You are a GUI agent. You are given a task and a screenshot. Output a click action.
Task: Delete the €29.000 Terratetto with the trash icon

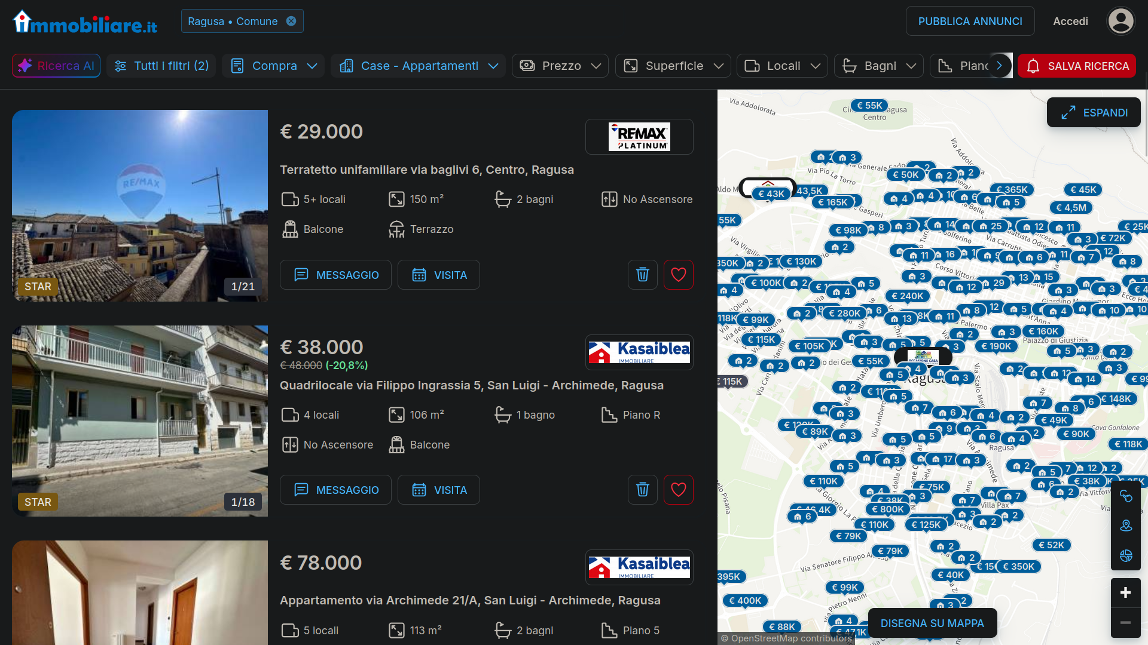click(643, 275)
